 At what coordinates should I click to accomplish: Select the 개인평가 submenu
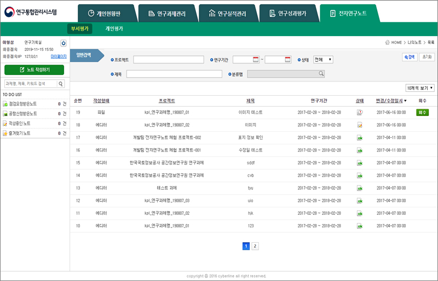[x=114, y=28]
